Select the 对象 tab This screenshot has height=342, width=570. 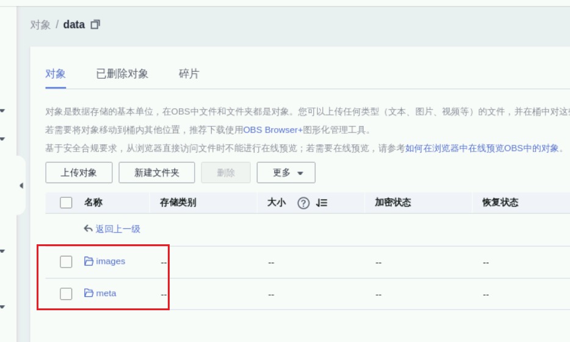[x=56, y=74]
